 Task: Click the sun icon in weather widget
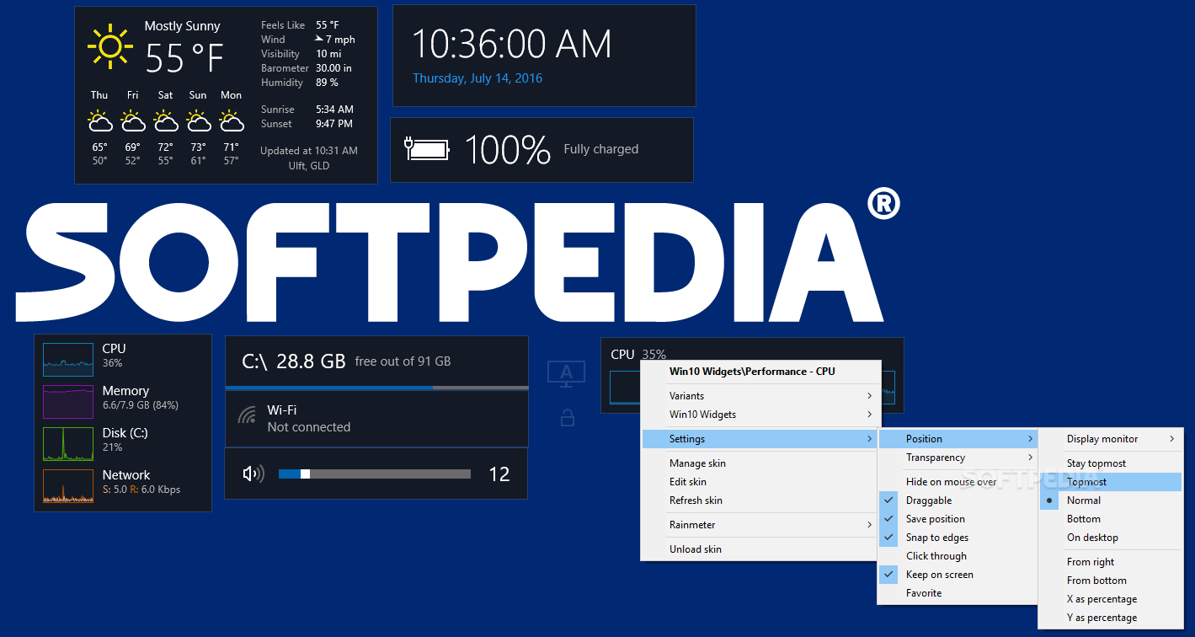(109, 47)
